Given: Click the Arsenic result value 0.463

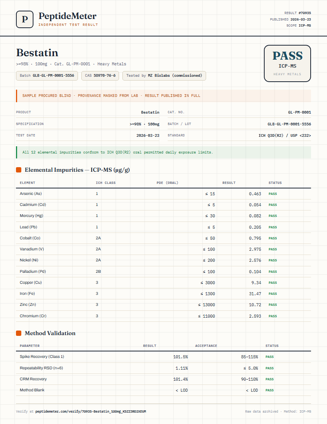Looking at the screenshot, I should coord(255,194).
